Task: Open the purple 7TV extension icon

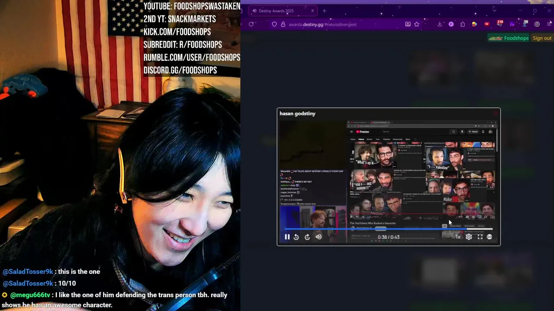Action: click(x=512, y=24)
